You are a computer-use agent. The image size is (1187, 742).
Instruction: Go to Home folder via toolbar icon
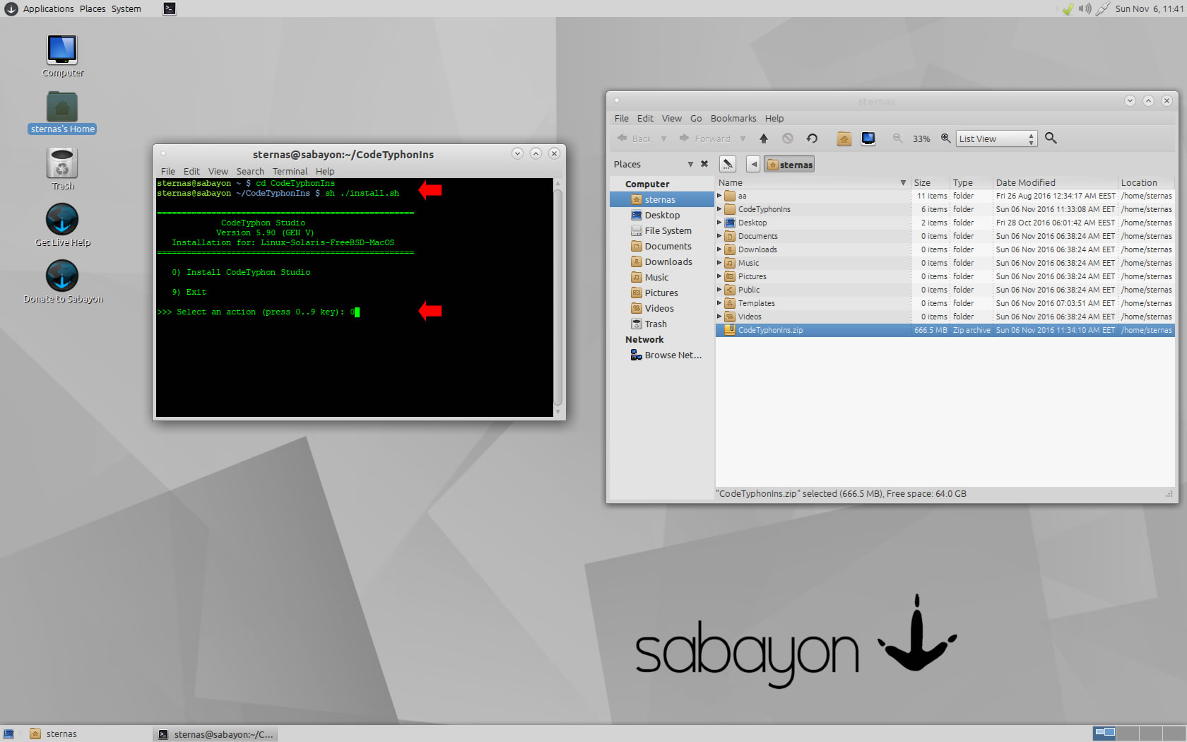844,139
